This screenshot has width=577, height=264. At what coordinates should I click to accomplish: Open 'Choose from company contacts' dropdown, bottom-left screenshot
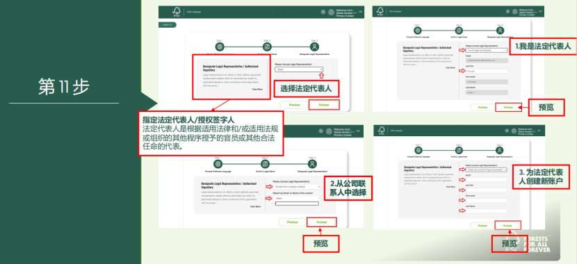click(297, 187)
